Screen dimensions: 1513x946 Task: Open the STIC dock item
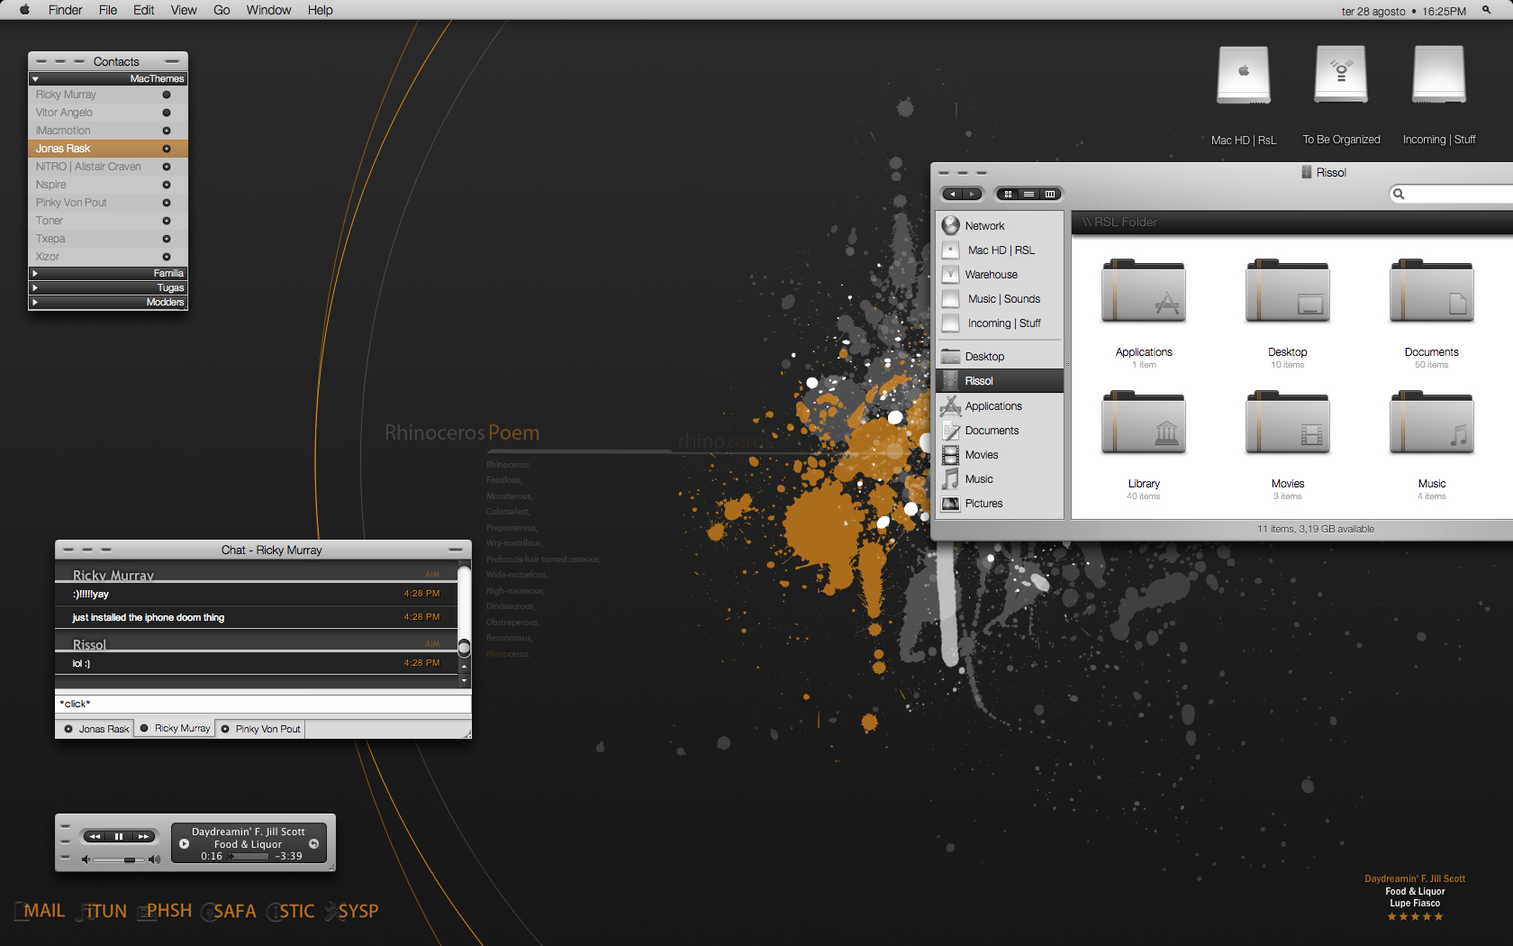tap(291, 911)
